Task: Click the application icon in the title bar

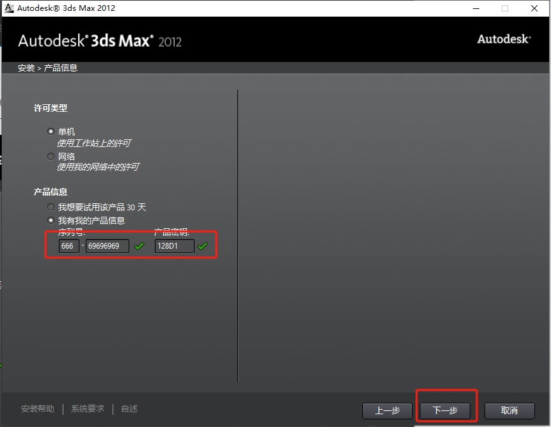Action: point(10,8)
